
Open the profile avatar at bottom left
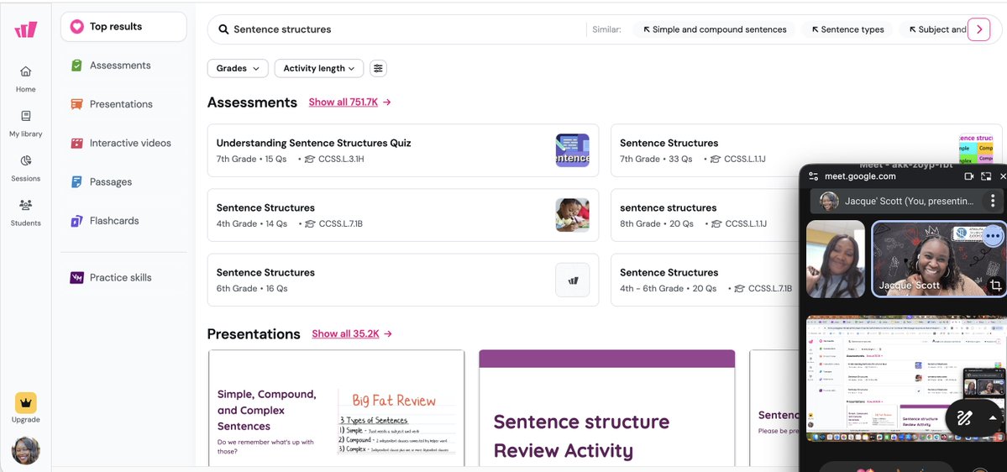[x=26, y=451]
